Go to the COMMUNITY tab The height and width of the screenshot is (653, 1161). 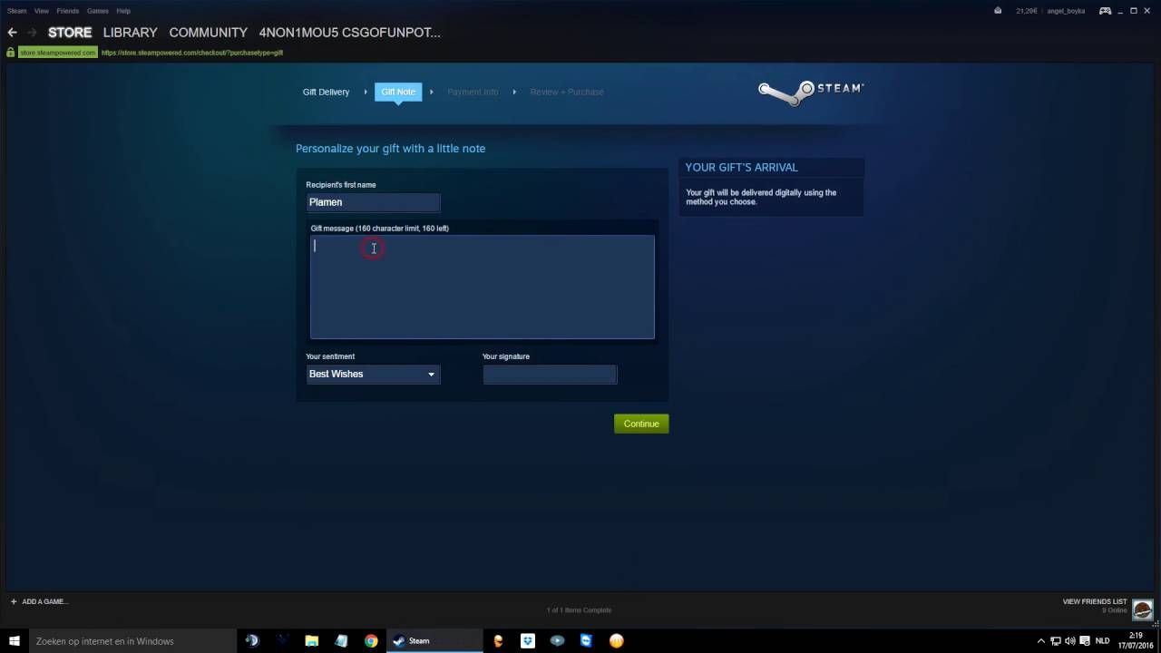click(208, 33)
